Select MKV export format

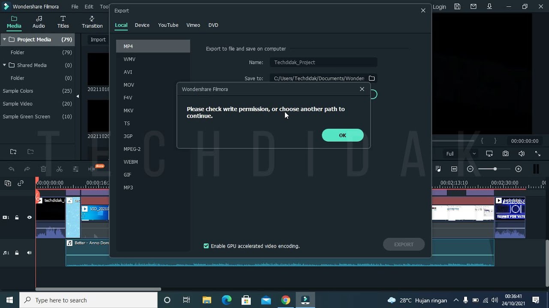(x=153, y=110)
